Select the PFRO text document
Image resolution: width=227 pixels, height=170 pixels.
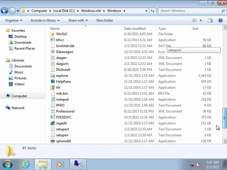(53, 105)
